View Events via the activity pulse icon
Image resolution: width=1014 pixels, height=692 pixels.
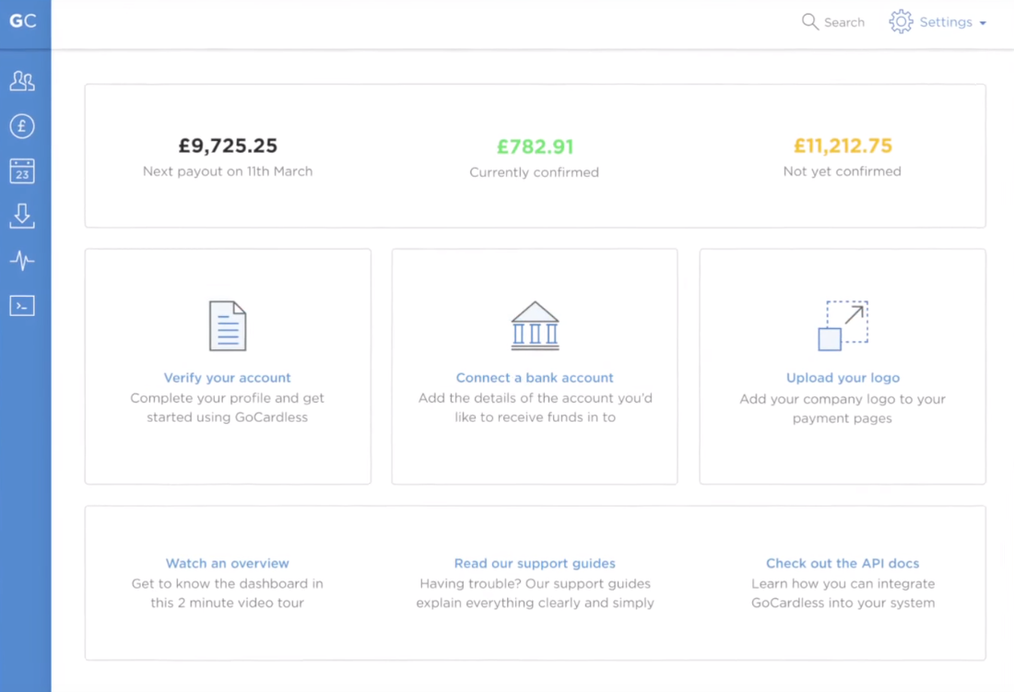(22, 261)
